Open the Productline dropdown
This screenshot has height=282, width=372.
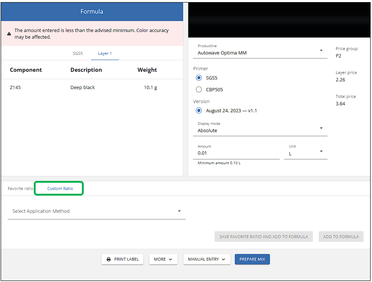260,50
